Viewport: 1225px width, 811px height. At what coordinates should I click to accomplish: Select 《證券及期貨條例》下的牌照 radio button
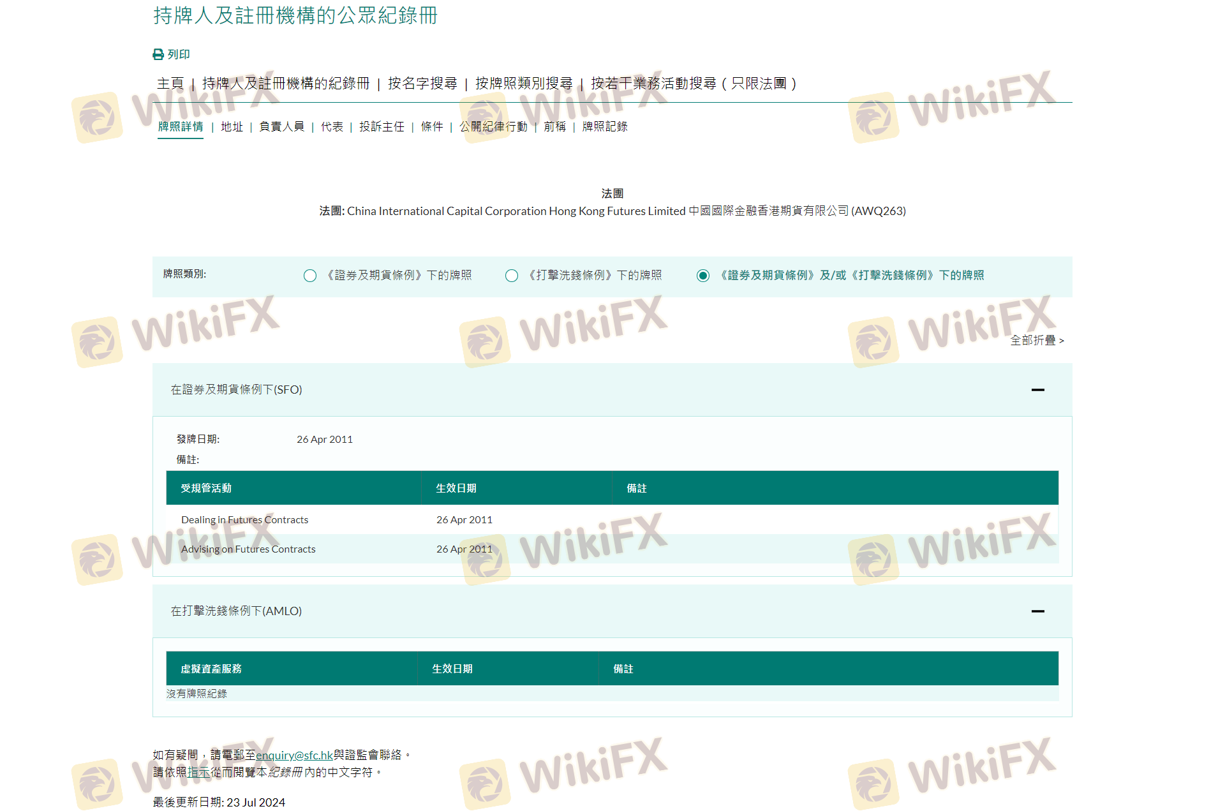tap(310, 276)
